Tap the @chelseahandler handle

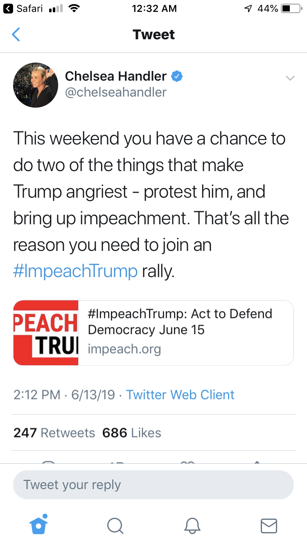coord(116,92)
